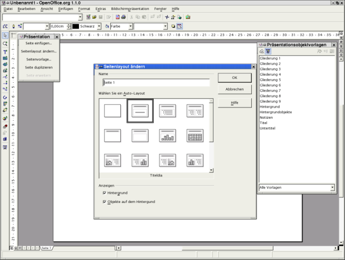Click the black line color swatch

tap(75, 26)
